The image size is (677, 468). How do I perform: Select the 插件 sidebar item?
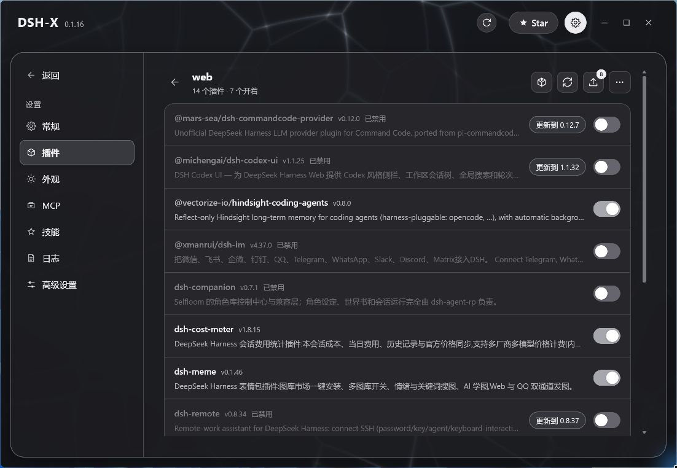(x=77, y=152)
